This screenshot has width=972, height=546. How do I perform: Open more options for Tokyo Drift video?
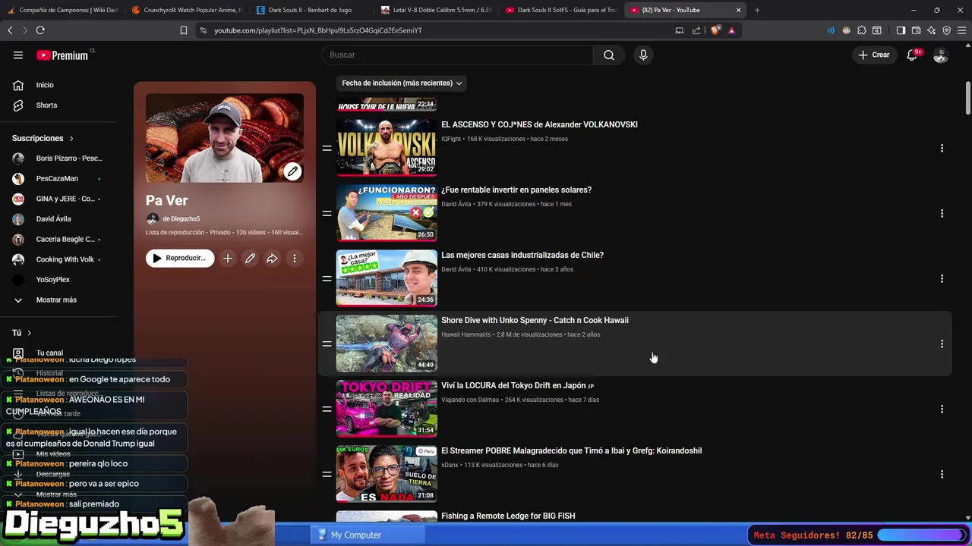[942, 409]
